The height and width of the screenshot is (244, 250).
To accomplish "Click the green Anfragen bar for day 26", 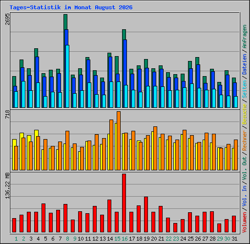I will 197,61.
